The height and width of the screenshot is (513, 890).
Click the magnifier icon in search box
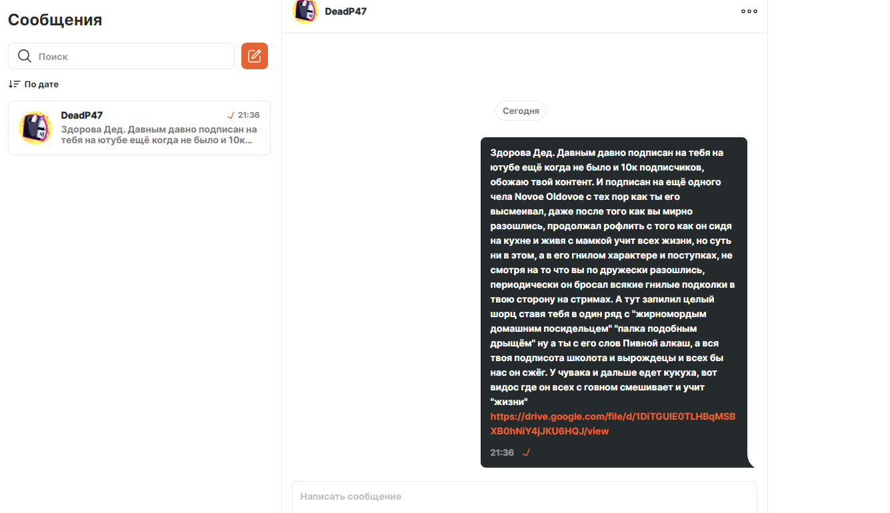[x=25, y=56]
